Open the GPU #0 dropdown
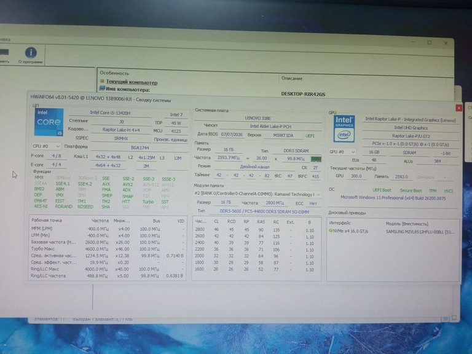The image size is (472, 354). [x=342, y=152]
